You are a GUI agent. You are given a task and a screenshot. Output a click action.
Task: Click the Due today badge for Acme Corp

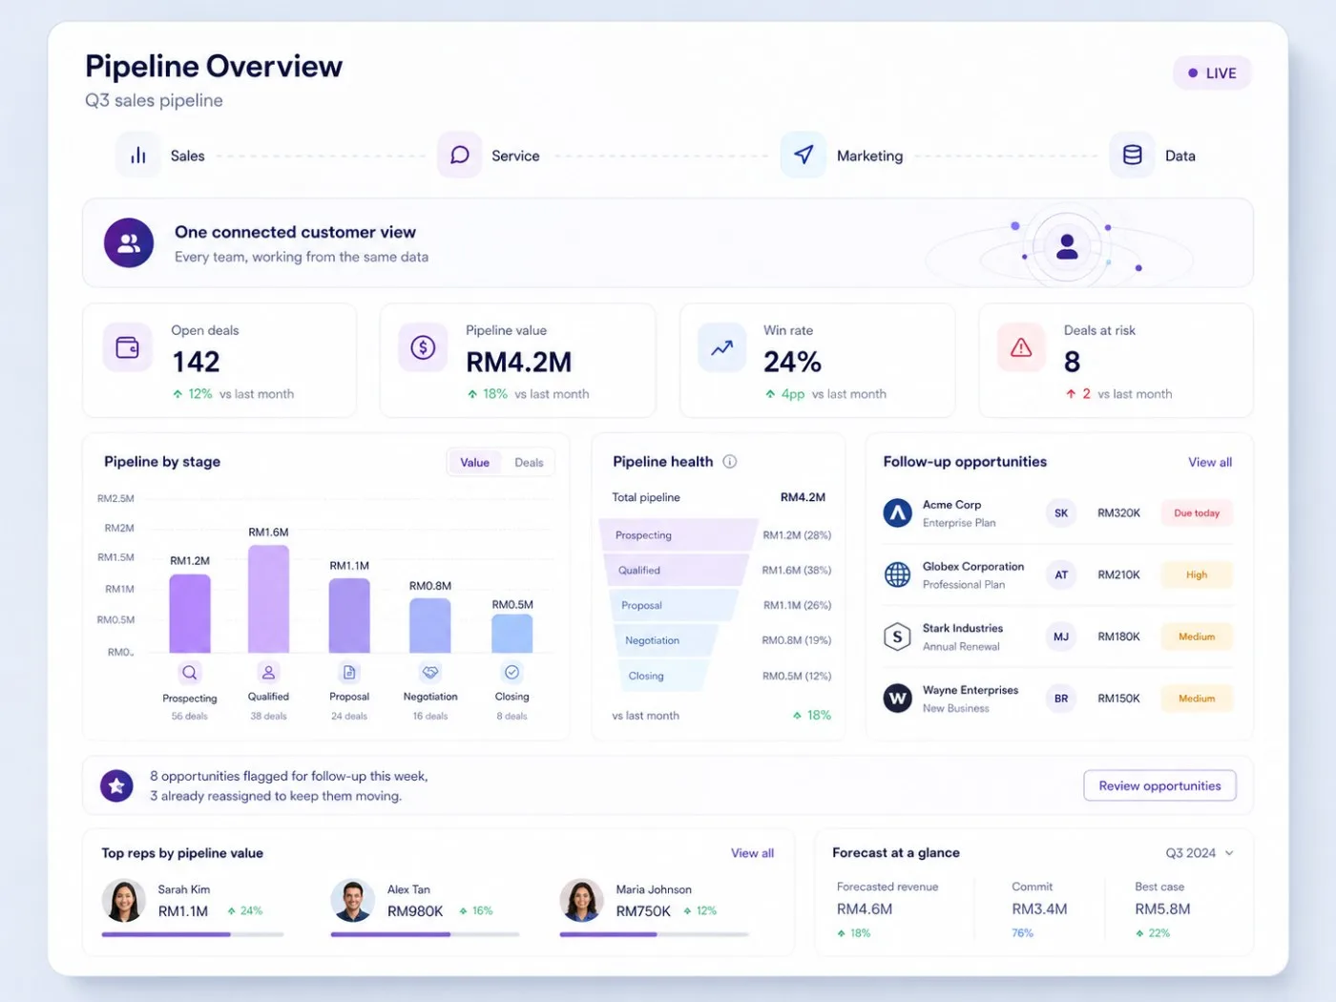coord(1197,513)
